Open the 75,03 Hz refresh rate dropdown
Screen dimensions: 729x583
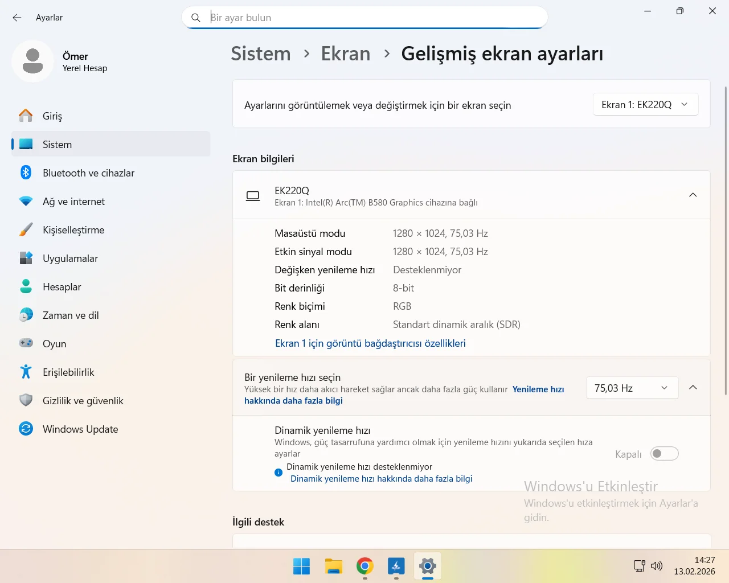(x=632, y=388)
